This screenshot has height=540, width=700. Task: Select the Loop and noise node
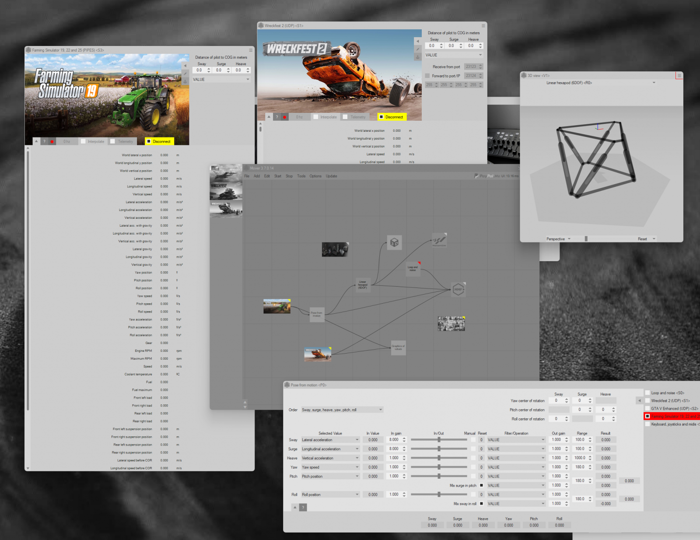[x=413, y=269]
